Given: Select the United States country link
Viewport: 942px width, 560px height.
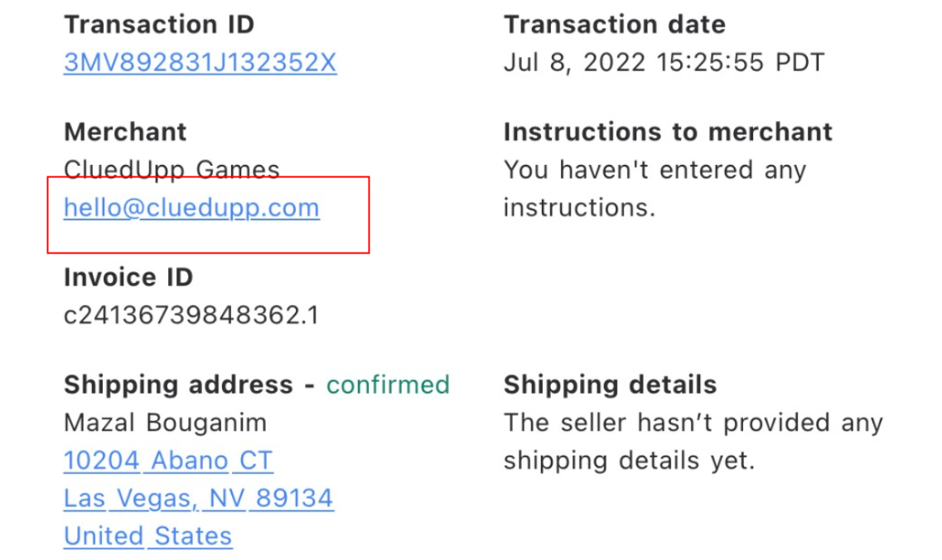Looking at the screenshot, I should point(147,536).
